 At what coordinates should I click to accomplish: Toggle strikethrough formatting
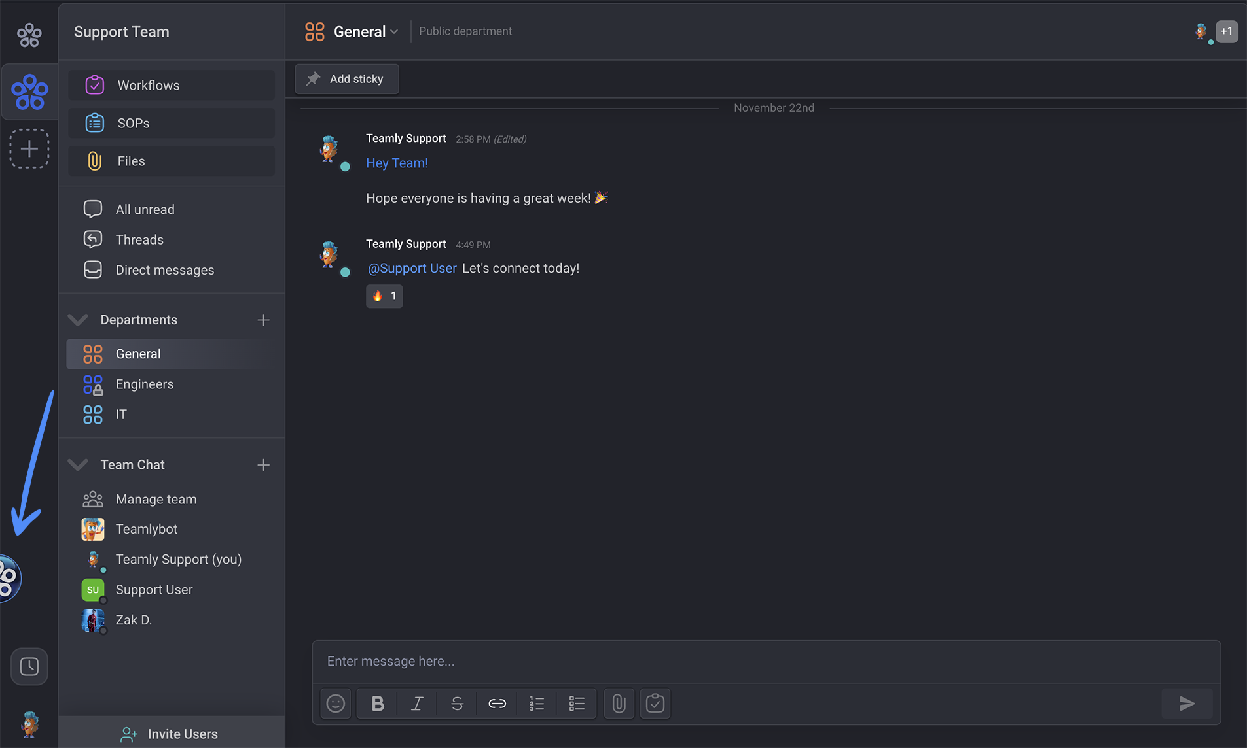coord(457,704)
